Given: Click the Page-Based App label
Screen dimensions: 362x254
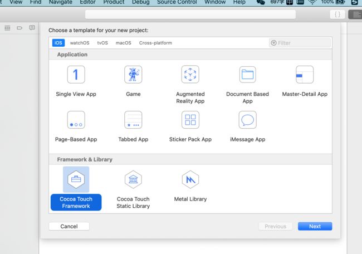Looking at the screenshot, I should tap(76, 139).
